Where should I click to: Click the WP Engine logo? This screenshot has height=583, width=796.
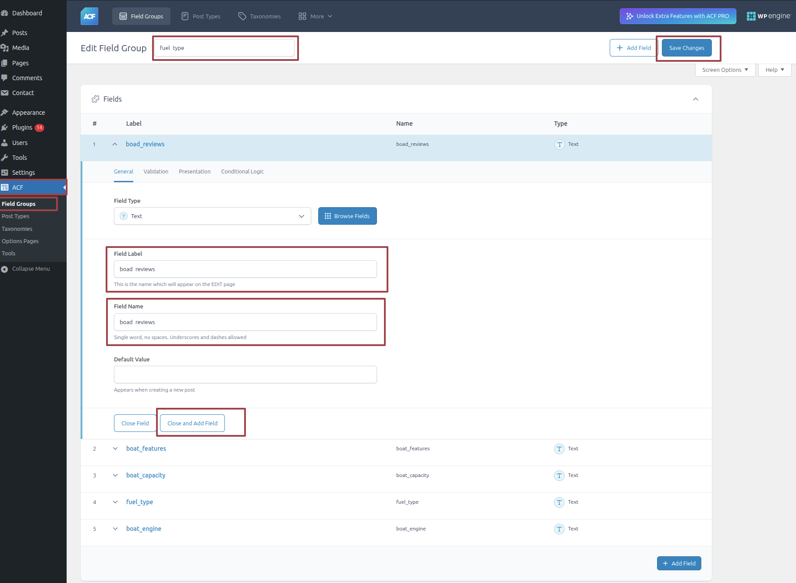tap(768, 16)
